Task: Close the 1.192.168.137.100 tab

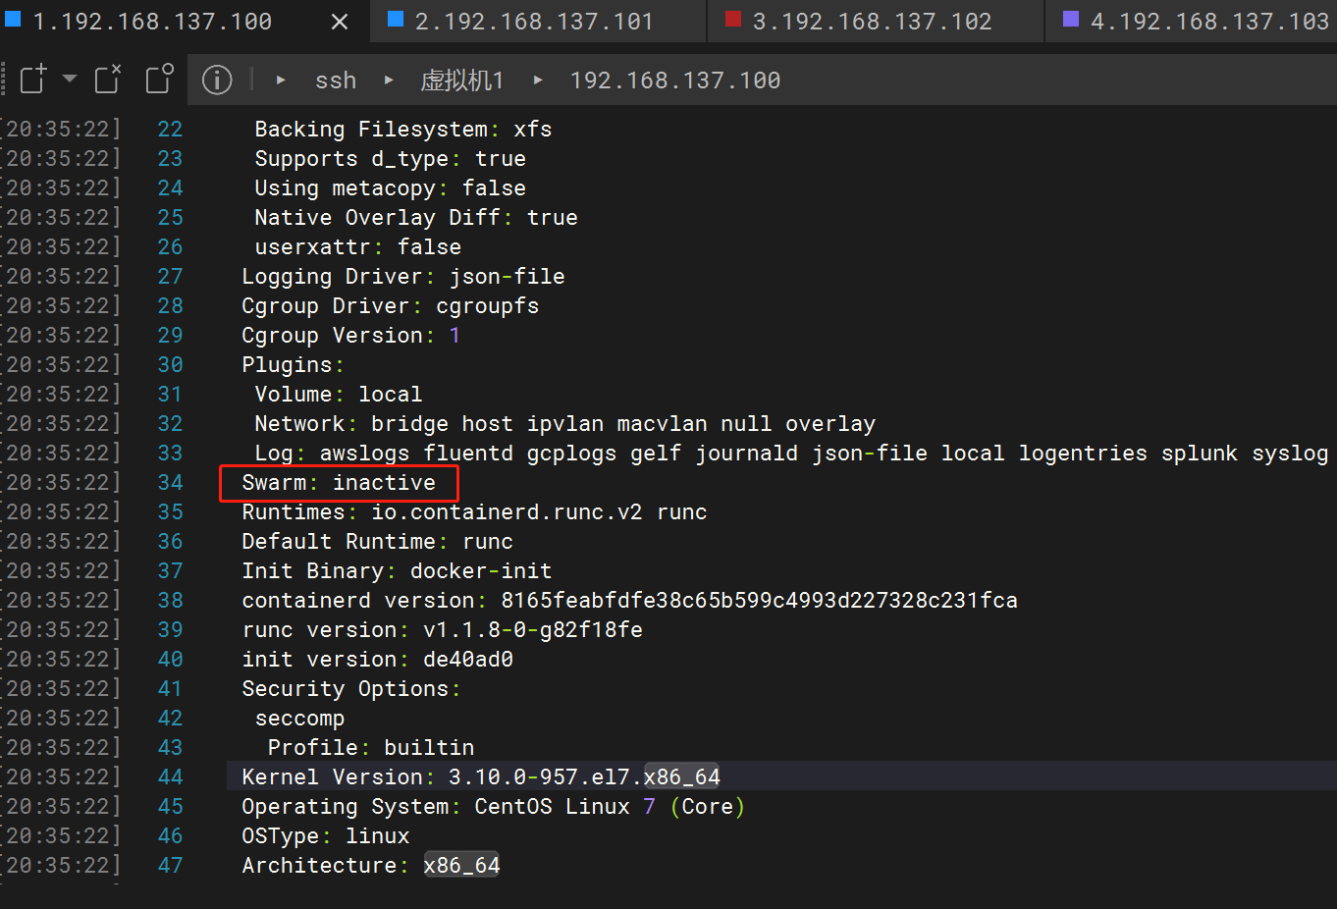Action: [x=340, y=22]
